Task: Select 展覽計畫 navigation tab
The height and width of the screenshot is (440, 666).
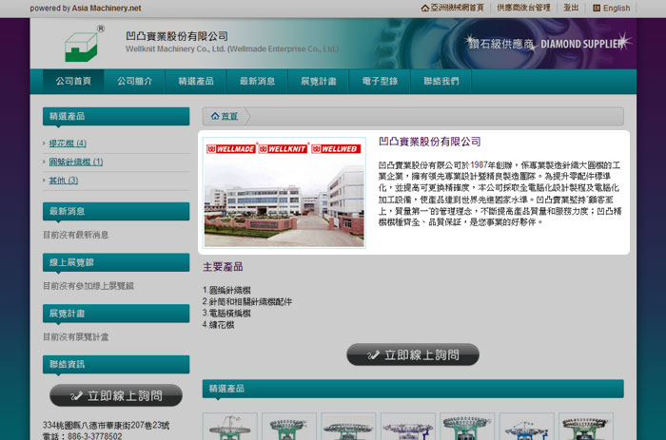Action: [x=319, y=81]
